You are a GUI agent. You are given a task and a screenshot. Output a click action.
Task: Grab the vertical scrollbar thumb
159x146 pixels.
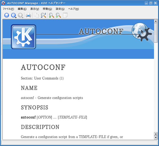156,33
